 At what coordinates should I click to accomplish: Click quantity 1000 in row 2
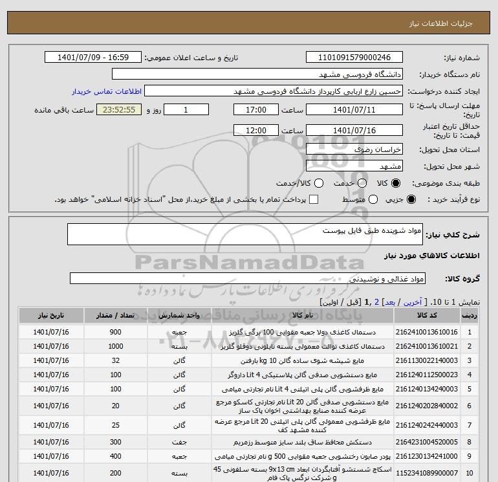point(115,346)
